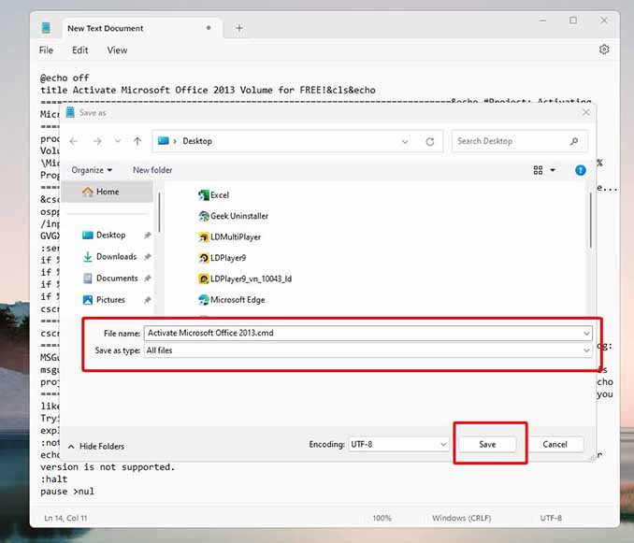The width and height of the screenshot is (634, 543).
Task: Open the View menu
Action: 117,50
